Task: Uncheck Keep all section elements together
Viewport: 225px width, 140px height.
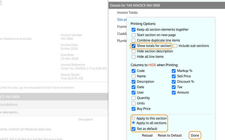Action: point(134,29)
